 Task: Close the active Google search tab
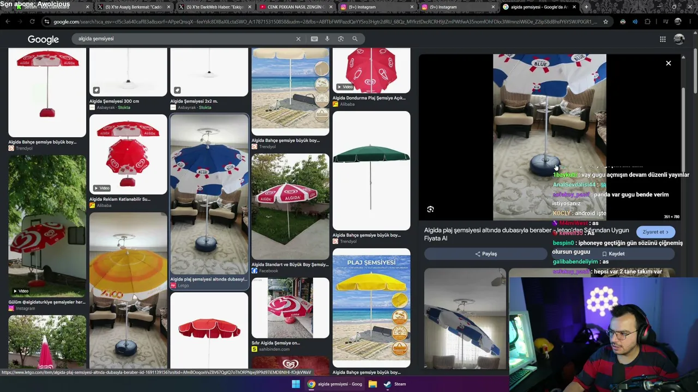[x=574, y=7]
